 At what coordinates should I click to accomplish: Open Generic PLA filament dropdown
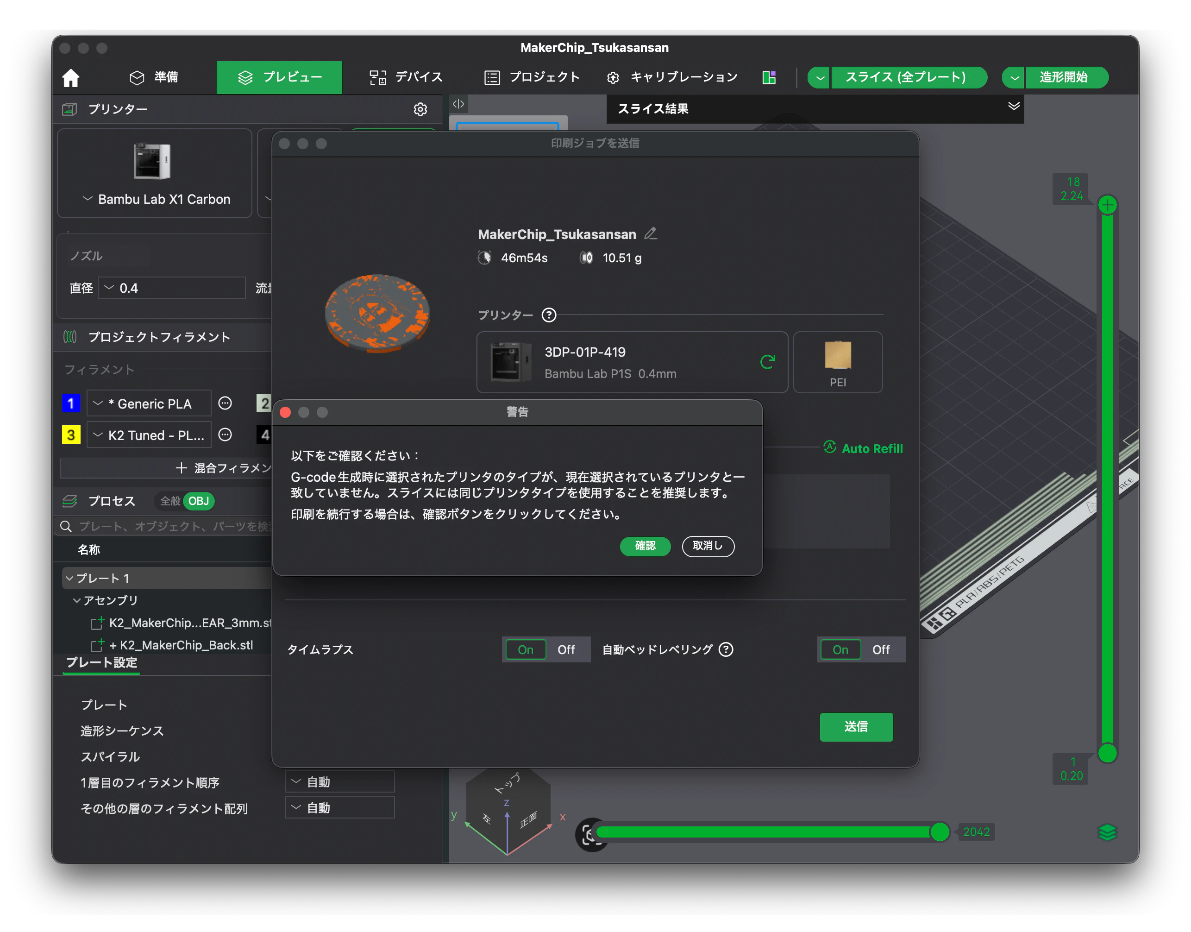[x=149, y=403]
